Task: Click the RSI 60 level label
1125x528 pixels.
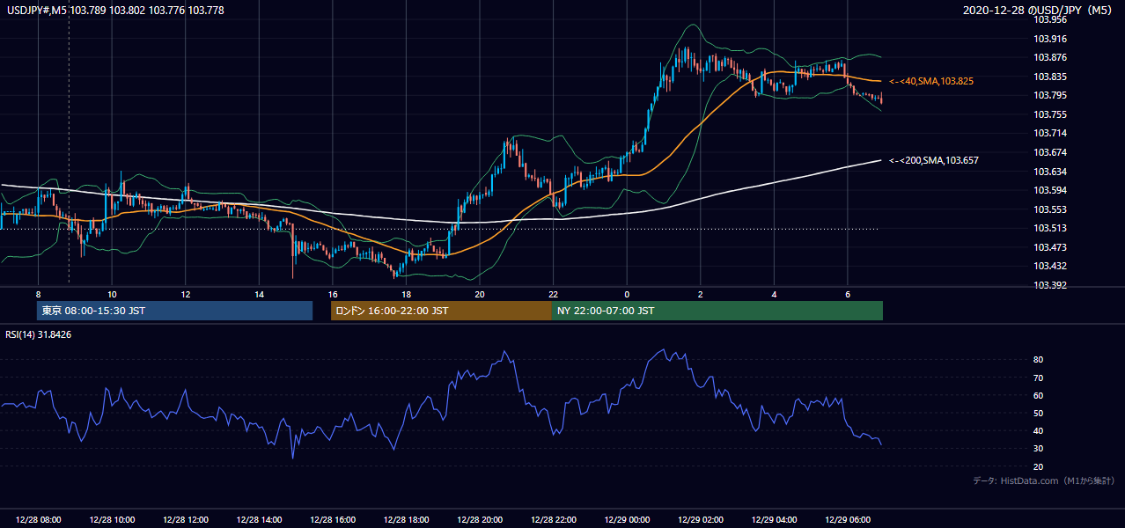Action: coord(1039,395)
